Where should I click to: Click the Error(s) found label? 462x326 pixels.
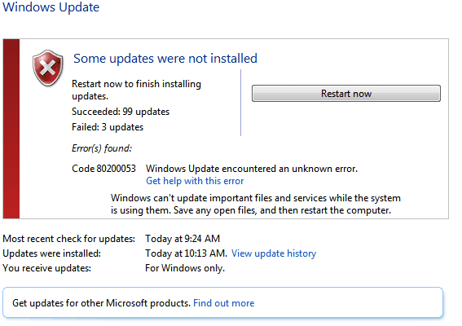tap(102, 148)
